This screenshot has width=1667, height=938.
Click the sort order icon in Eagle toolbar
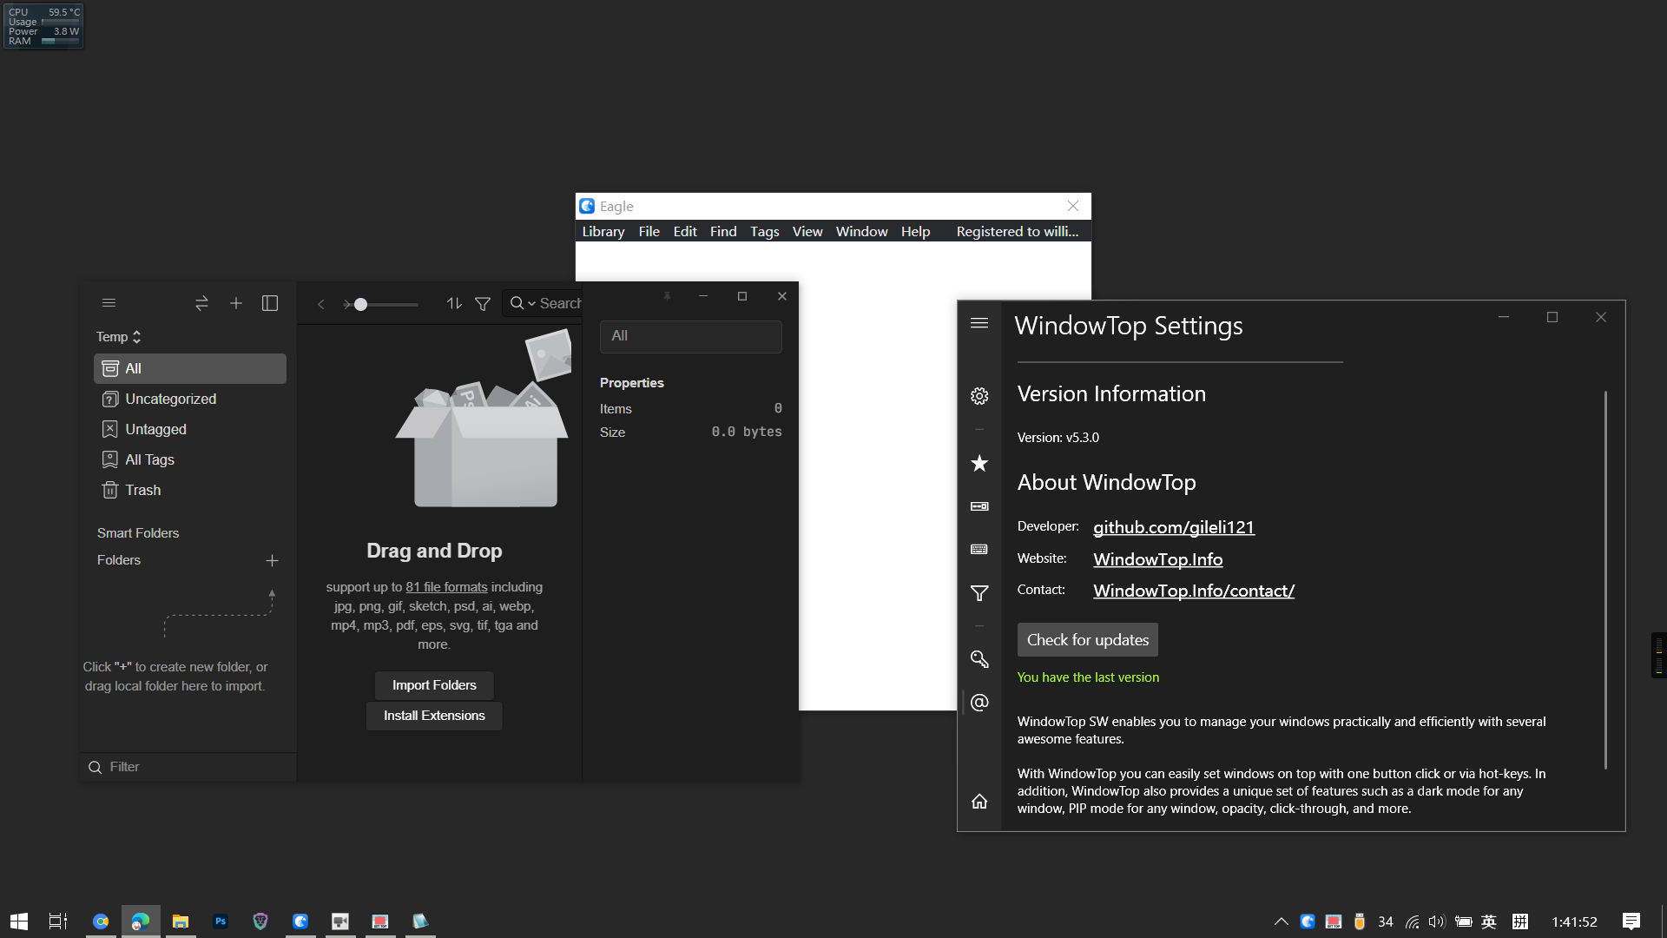(x=453, y=303)
